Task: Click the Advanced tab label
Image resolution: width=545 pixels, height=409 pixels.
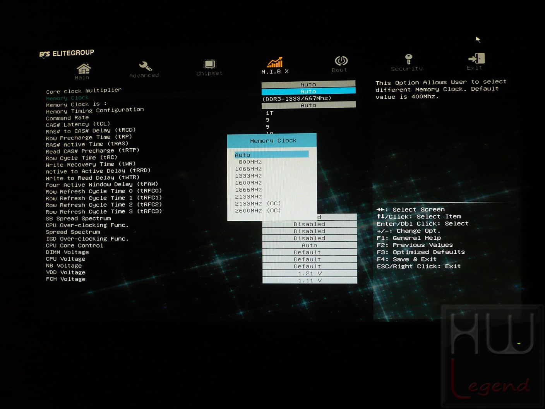Action: point(144,75)
